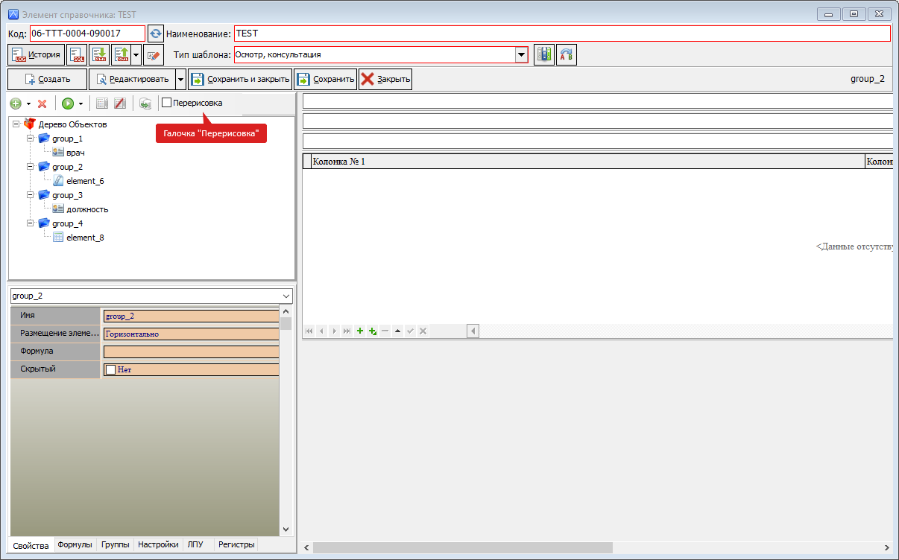This screenshot has width=899, height=560.
Task: Click the green plus add-row icon in grid navigator
Action: (x=359, y=331)
